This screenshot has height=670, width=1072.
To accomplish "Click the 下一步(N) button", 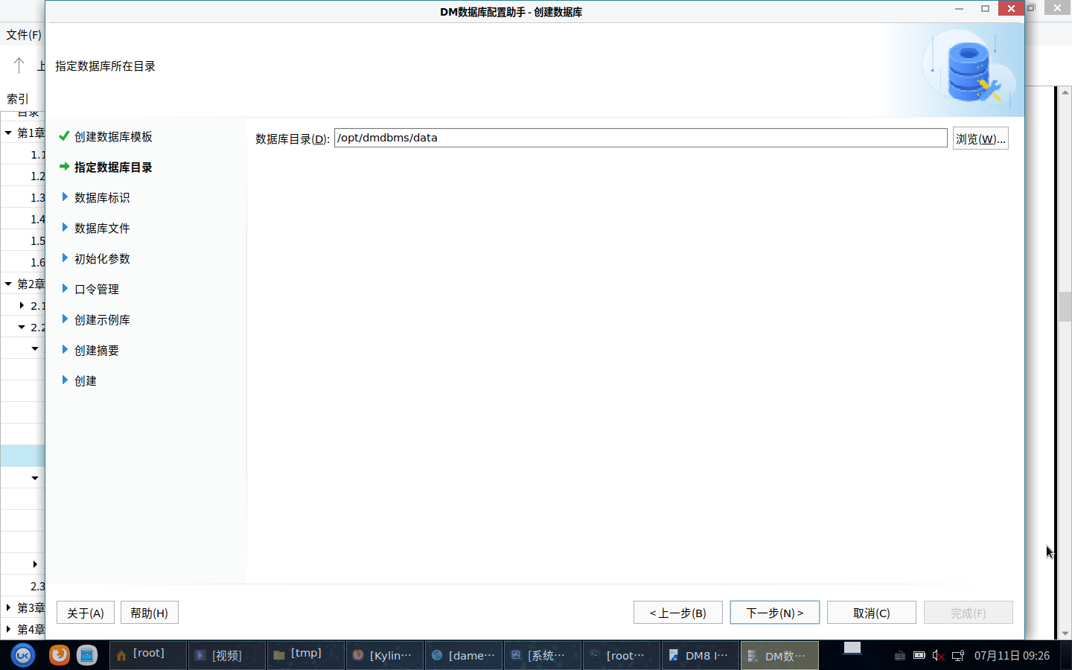I will pos(774,613).
